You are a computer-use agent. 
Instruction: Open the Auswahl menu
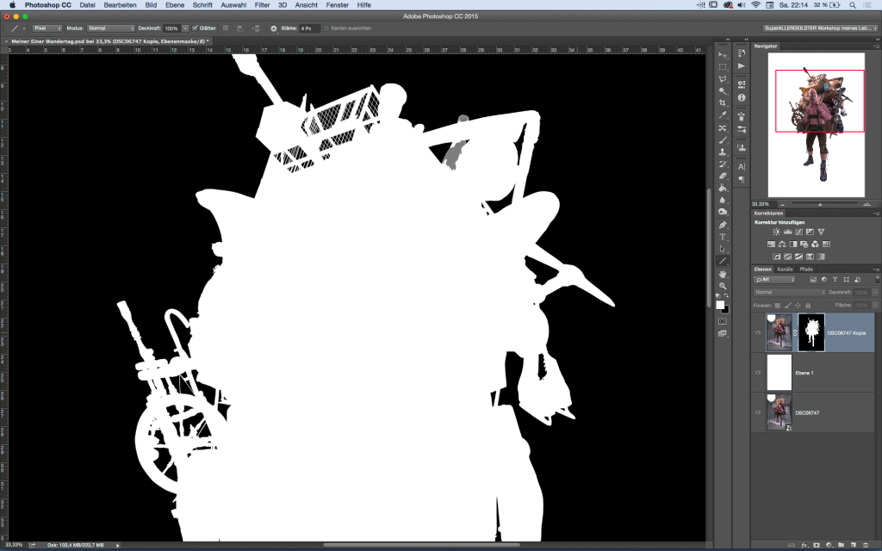coord(233,5)
